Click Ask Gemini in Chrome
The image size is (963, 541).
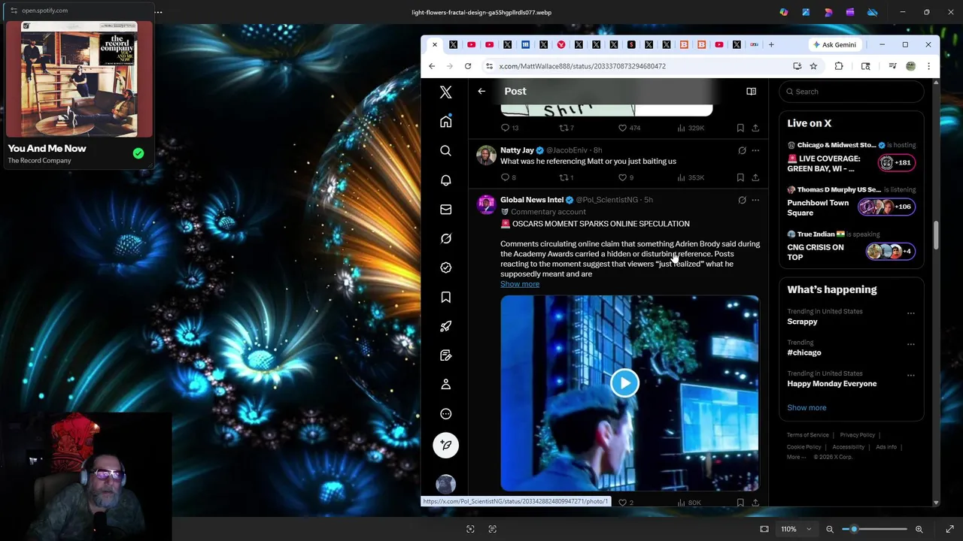pyautogui.click(x=834, y=44)
